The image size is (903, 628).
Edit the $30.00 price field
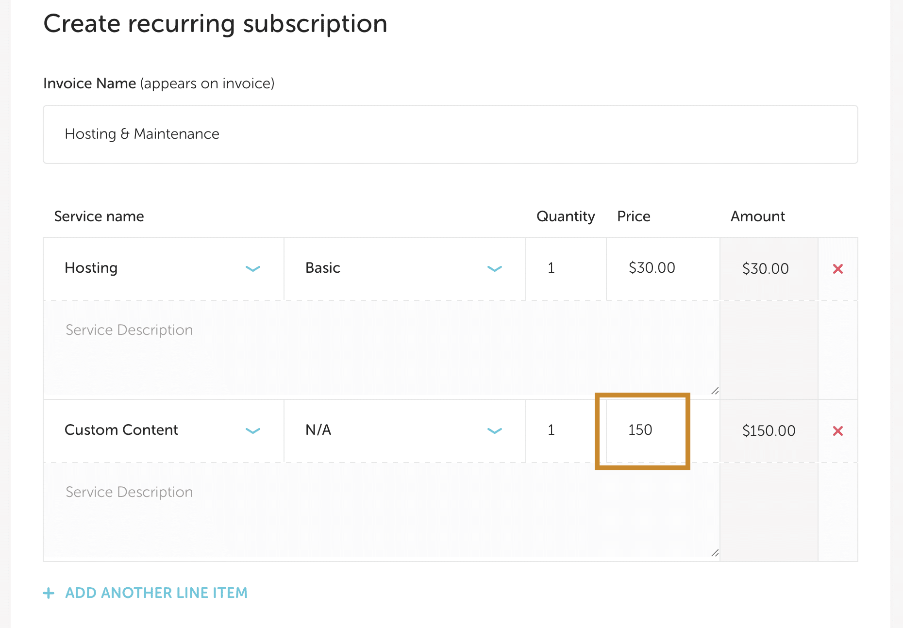pos(662,268)
